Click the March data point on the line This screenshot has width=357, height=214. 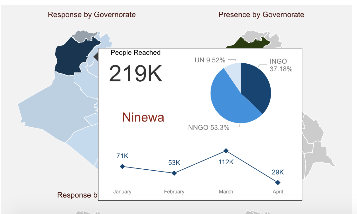point(226,150)
